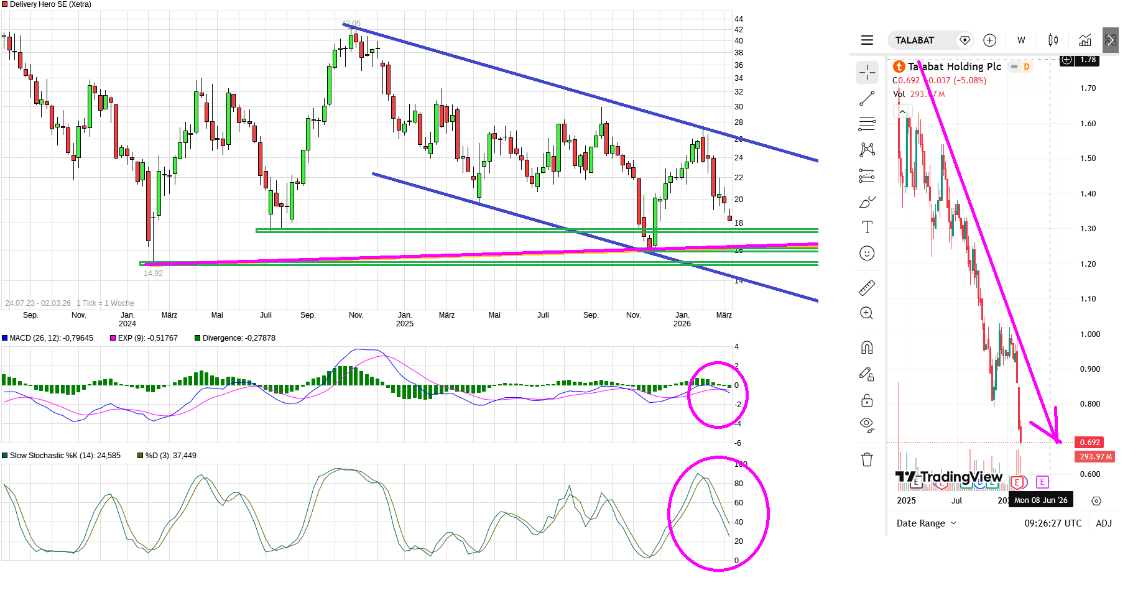Click the Divergence legend label
The height and width of the screenshot is (598, 1138).
239,338
